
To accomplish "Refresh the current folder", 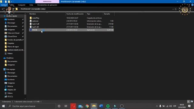I will [176, 9].
